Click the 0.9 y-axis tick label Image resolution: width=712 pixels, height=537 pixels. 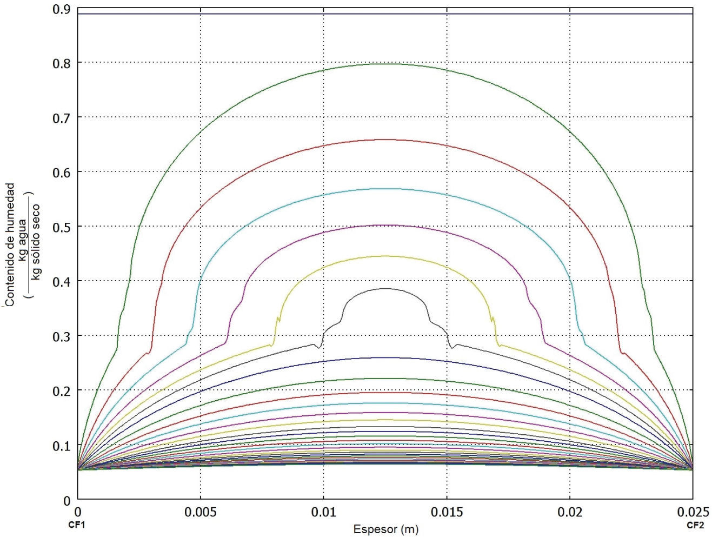(x=62, y=9)
